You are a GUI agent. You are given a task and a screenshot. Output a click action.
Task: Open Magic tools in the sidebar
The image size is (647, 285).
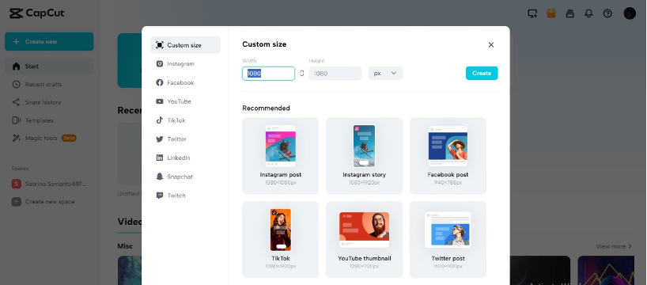click(49, 138)
